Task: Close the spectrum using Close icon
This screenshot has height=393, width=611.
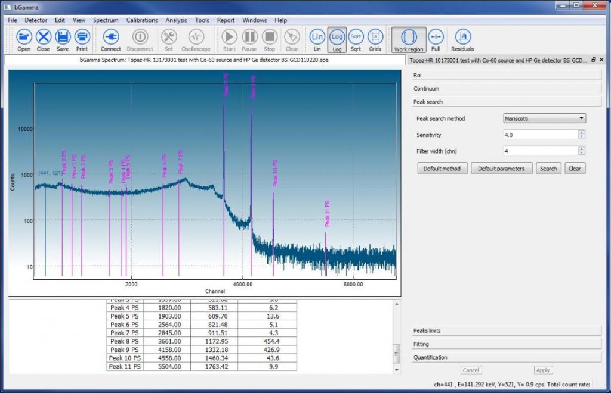Action: [x=43, y=38]
